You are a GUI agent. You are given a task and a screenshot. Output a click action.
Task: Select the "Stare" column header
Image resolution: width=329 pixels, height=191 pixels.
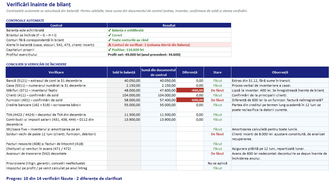point(217,72)
